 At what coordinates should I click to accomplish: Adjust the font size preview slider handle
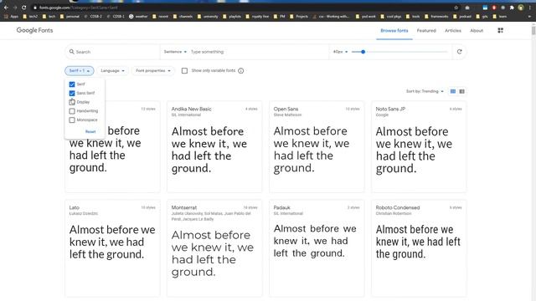pyautogui.click(x=363, y=52)
